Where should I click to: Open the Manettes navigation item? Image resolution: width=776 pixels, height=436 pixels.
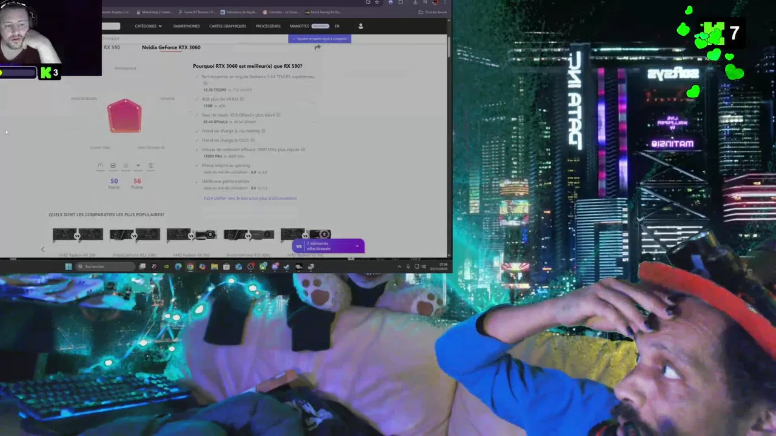coord(299,26)
